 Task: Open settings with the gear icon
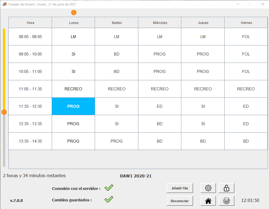coord(208,188)
